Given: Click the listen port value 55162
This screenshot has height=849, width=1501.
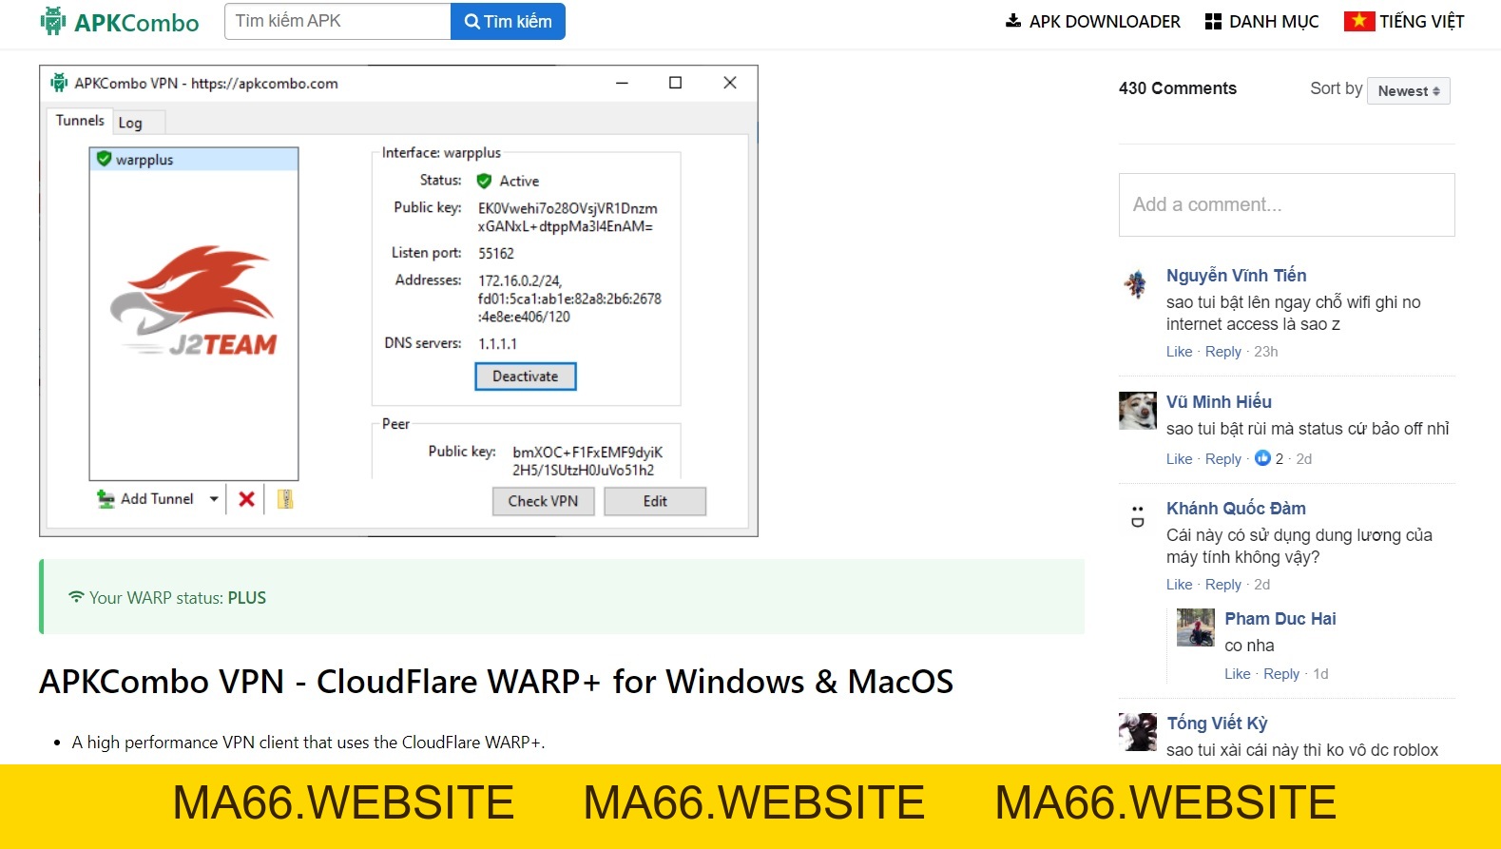Looking at the screenshot, I should (496, 254).
